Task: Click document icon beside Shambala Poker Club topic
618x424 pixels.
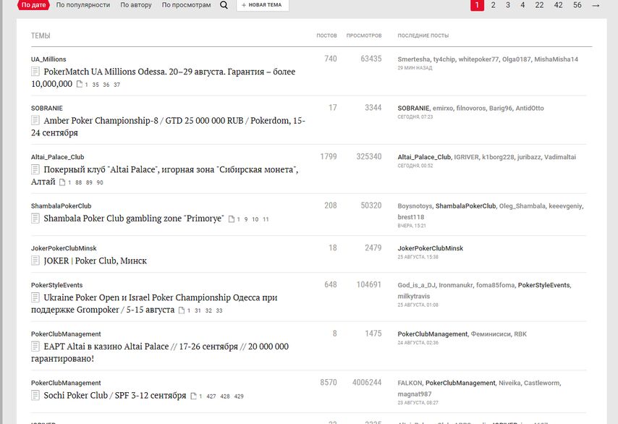Action: (x=35, y=219)
